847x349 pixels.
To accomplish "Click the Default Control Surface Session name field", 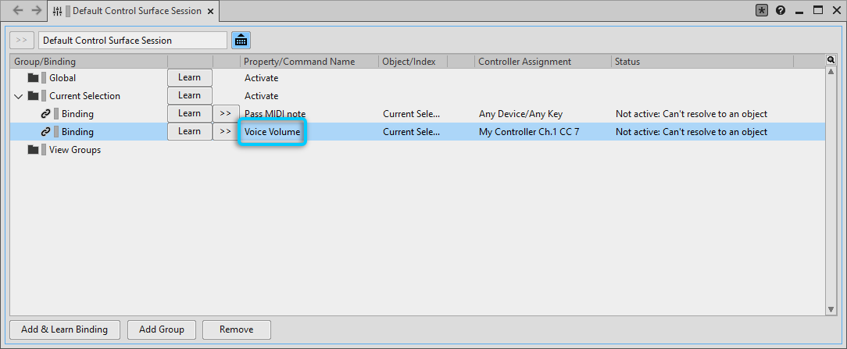I will tap(133, 40).
